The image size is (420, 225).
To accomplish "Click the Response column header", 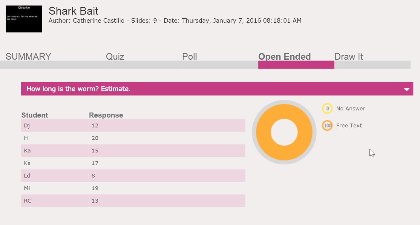I will [106, 115].
